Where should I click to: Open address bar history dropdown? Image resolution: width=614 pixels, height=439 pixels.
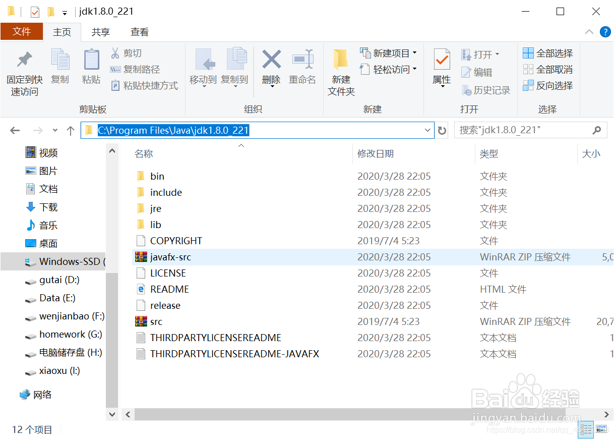428,131
